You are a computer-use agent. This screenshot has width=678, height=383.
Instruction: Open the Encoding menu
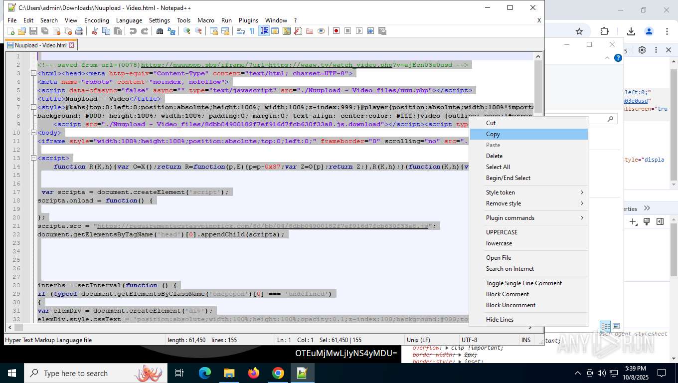[96, 20]
